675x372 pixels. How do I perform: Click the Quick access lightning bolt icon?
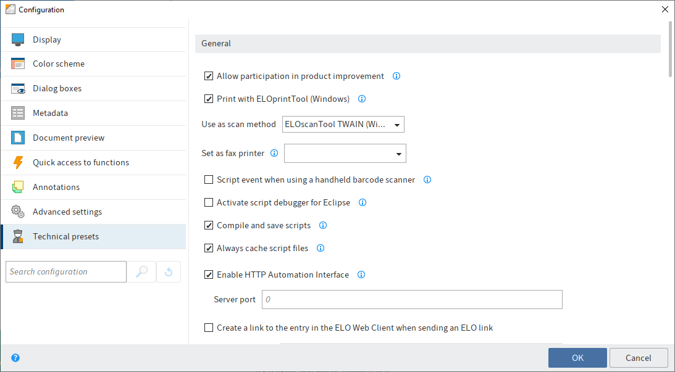(x=17, y=162)
